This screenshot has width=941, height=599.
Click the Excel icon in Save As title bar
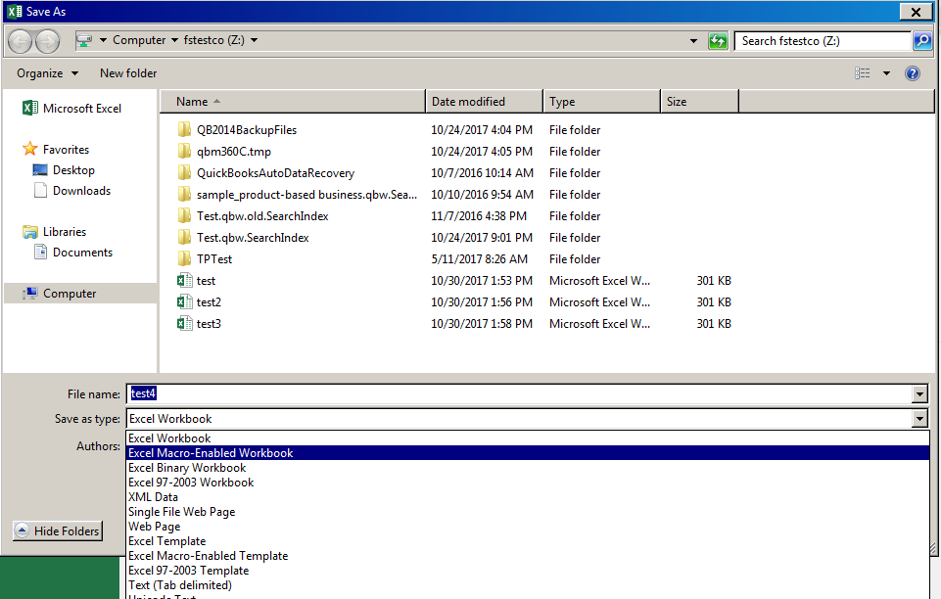tap(15, 12)
